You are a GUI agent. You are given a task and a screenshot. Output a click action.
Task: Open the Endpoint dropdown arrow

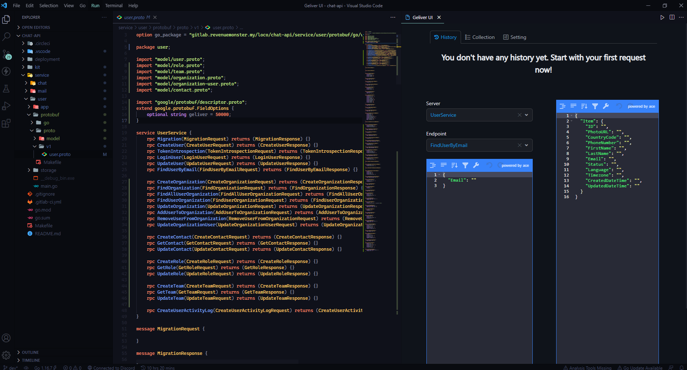click(527, 145)
